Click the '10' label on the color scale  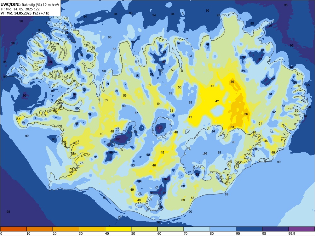pos(28,233)
